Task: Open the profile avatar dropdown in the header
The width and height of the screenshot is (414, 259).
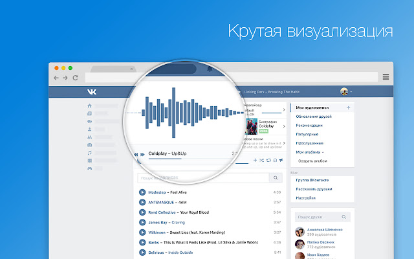Action: (346, 92)
